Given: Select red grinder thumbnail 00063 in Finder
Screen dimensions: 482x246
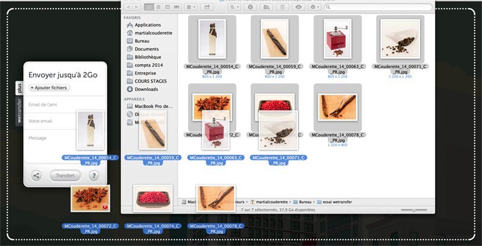Looking at the screenshot, I should click(337, 39).
